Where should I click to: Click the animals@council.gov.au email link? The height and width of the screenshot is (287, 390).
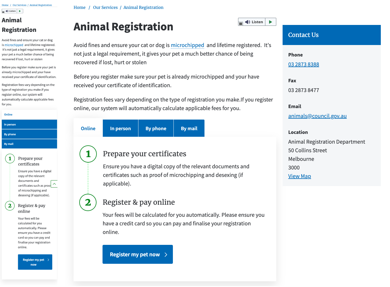317,116
